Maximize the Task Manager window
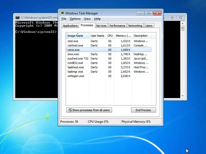 click(149, 13)
